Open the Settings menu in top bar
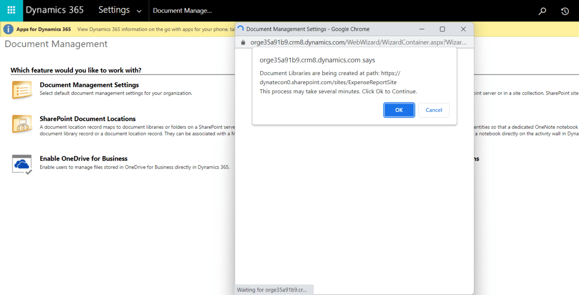This screenshot has height=295, width=579. (114, 10)
